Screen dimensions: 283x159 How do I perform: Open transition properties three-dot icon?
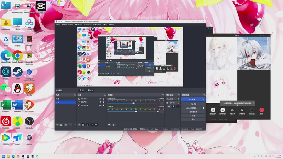point(178,107)
